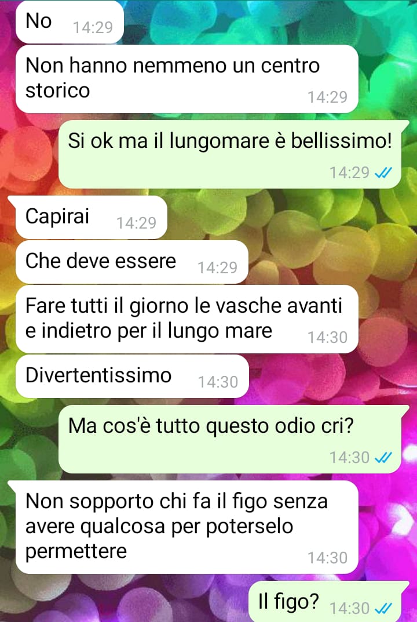Tap read-receipt checkmarks on 'Il figo?' message
This screenshot has width=417, height=622.
[x=383, y=608]
